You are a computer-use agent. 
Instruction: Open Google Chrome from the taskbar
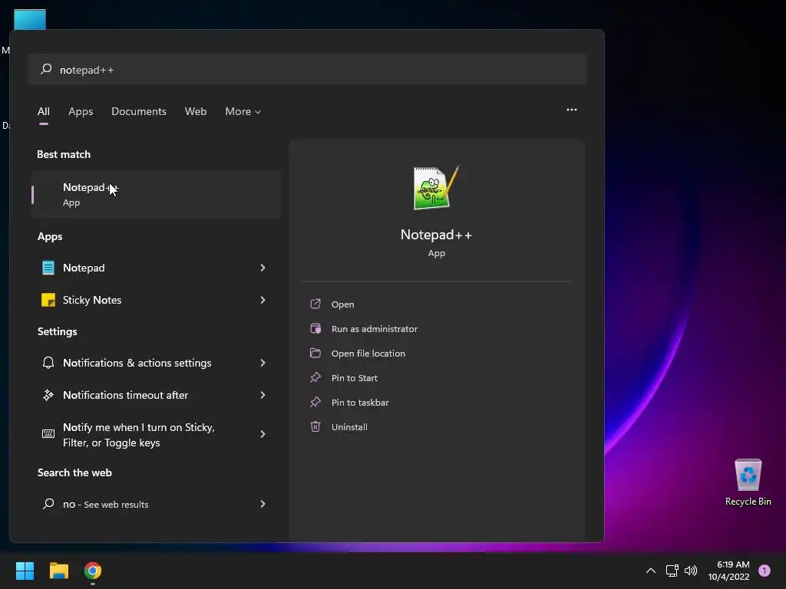(93, 571)
